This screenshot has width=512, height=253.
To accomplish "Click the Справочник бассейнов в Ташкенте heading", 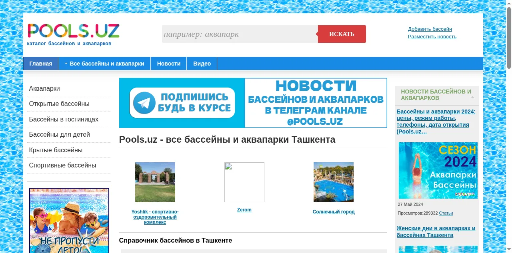I will click(176, 240).
